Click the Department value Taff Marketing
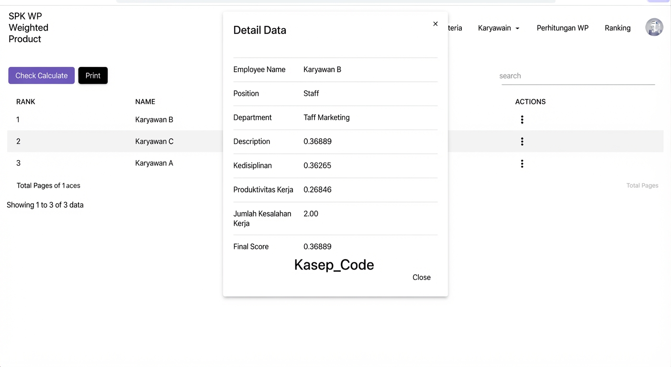671x367 pixels. click(326, 118)
